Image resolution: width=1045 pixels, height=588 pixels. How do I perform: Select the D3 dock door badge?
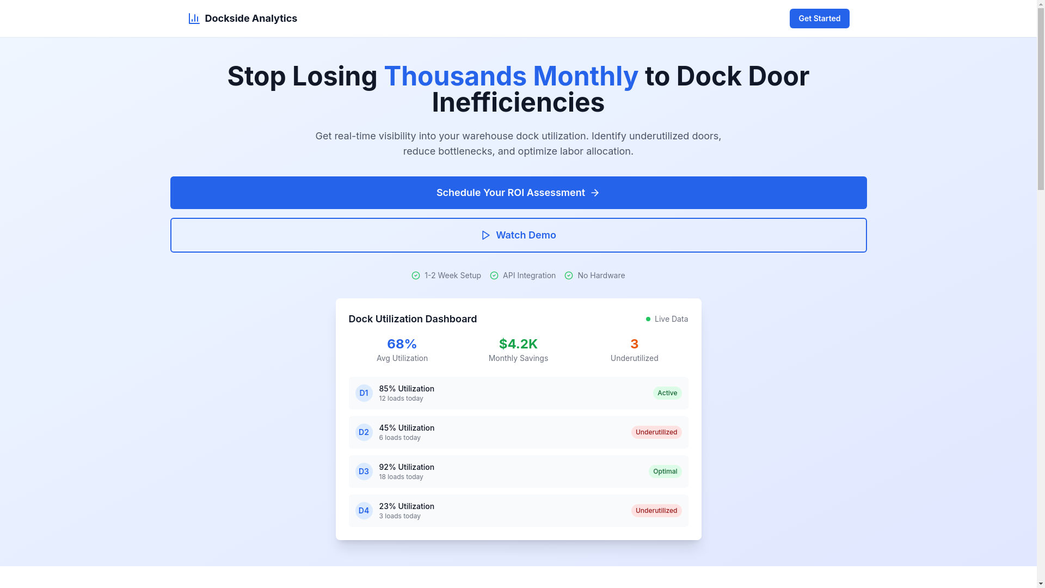click(364, 471)
